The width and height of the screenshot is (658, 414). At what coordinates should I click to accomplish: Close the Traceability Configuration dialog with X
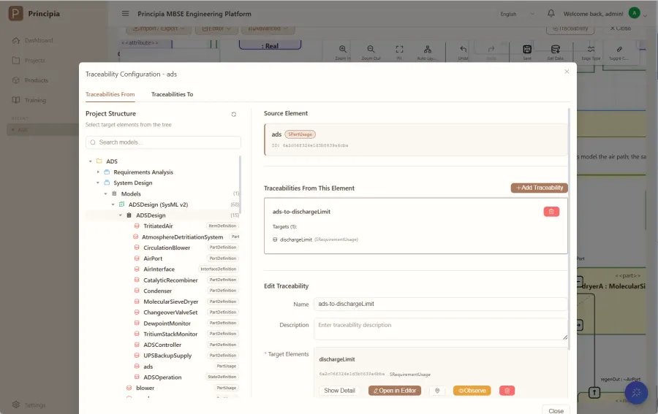567,72
